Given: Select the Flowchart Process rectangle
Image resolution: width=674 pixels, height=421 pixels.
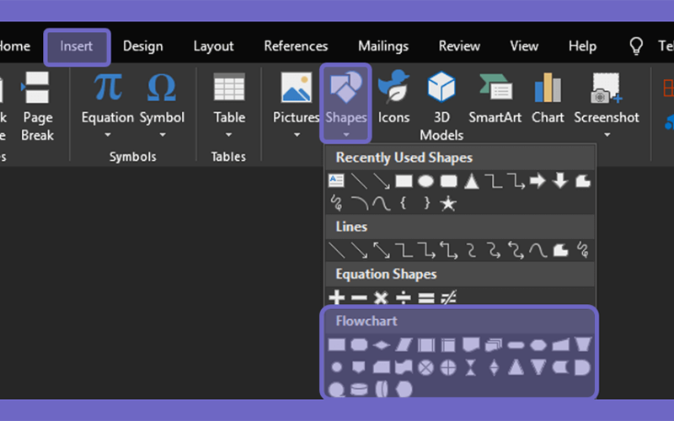Looking at the screenshot, I should coord(336,344).
